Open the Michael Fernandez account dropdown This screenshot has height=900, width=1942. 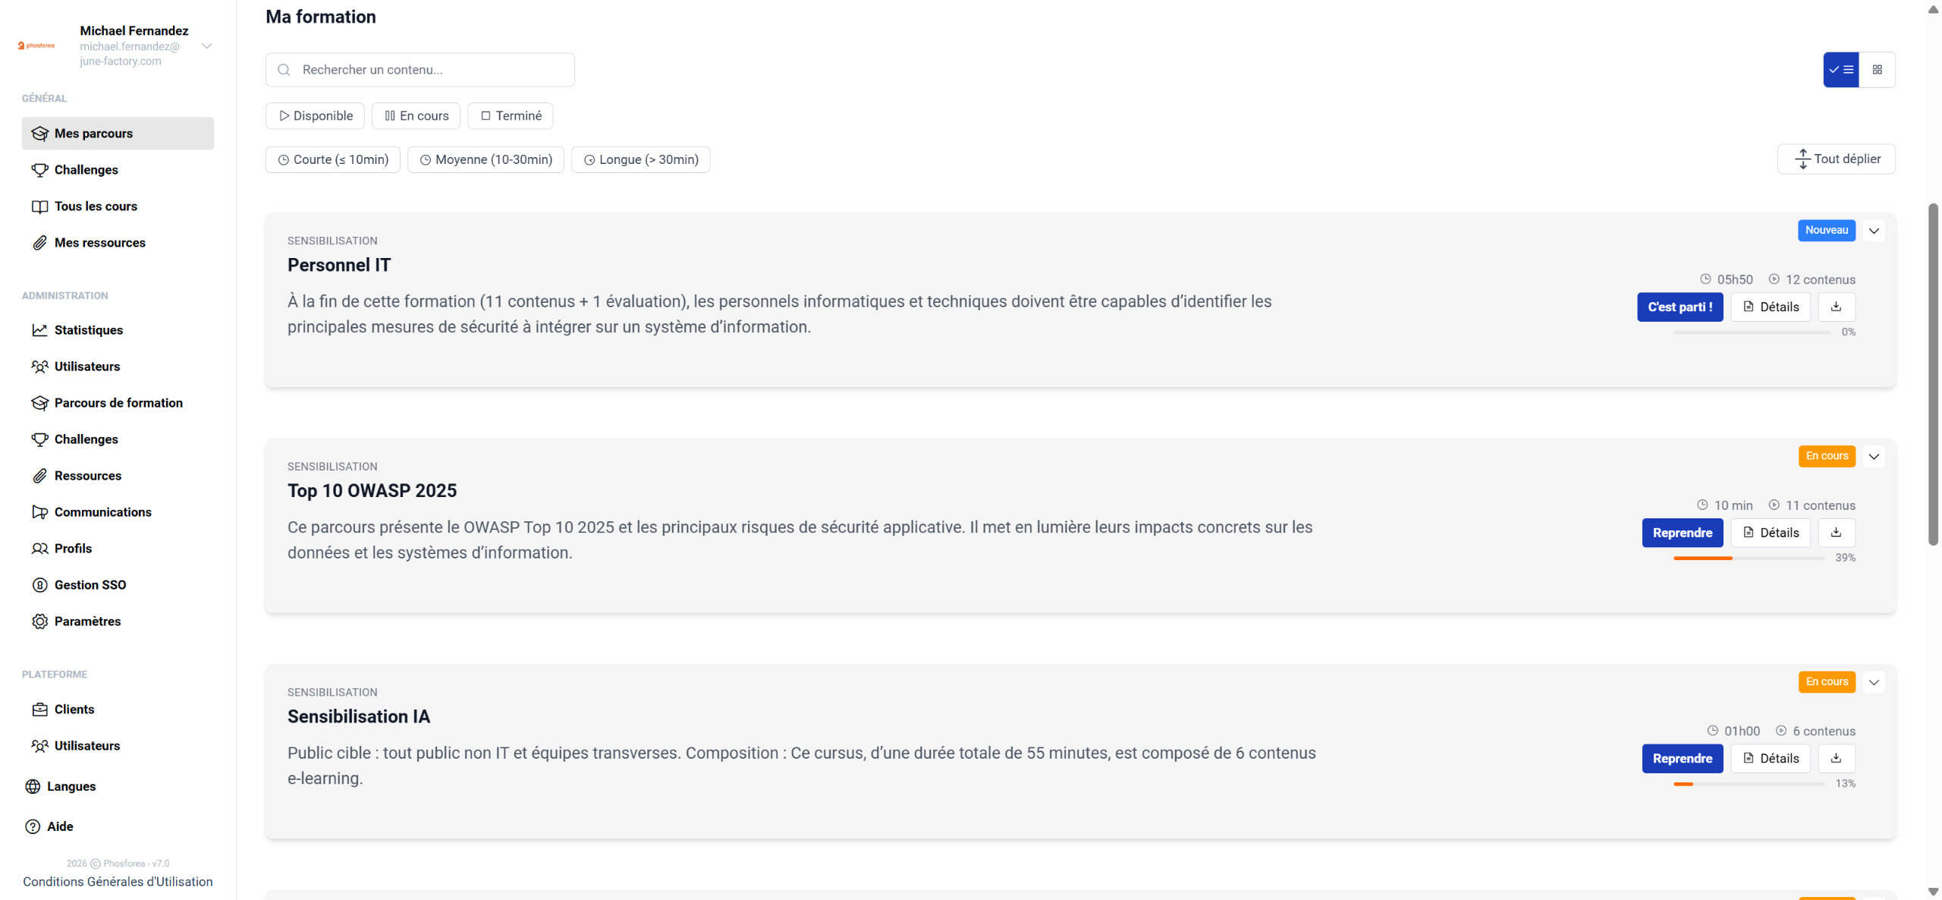point(206,46)
